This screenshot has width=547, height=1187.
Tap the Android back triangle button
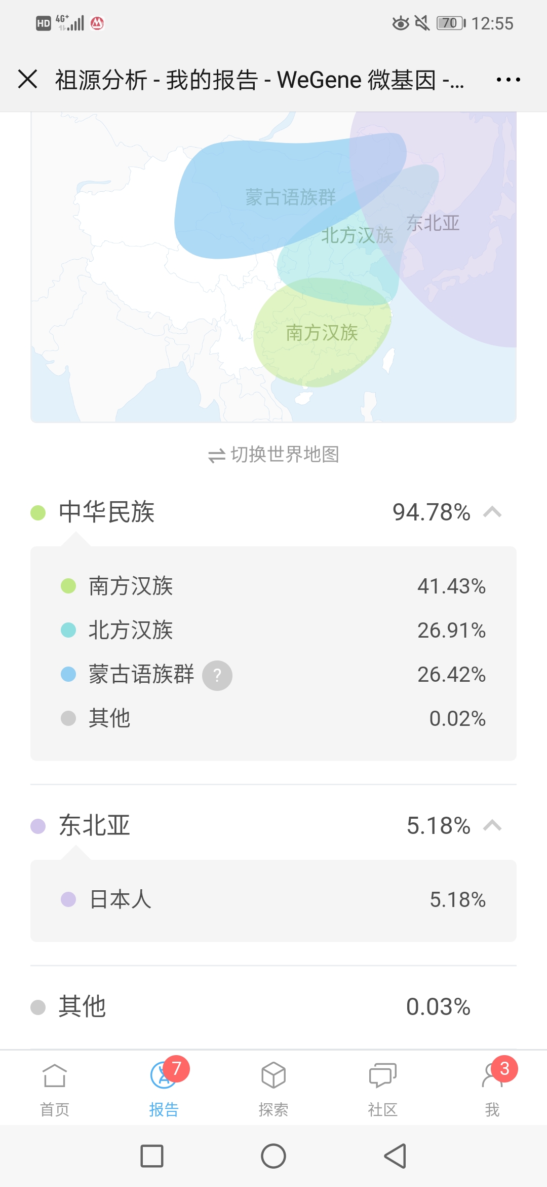tap(396, 1156)
